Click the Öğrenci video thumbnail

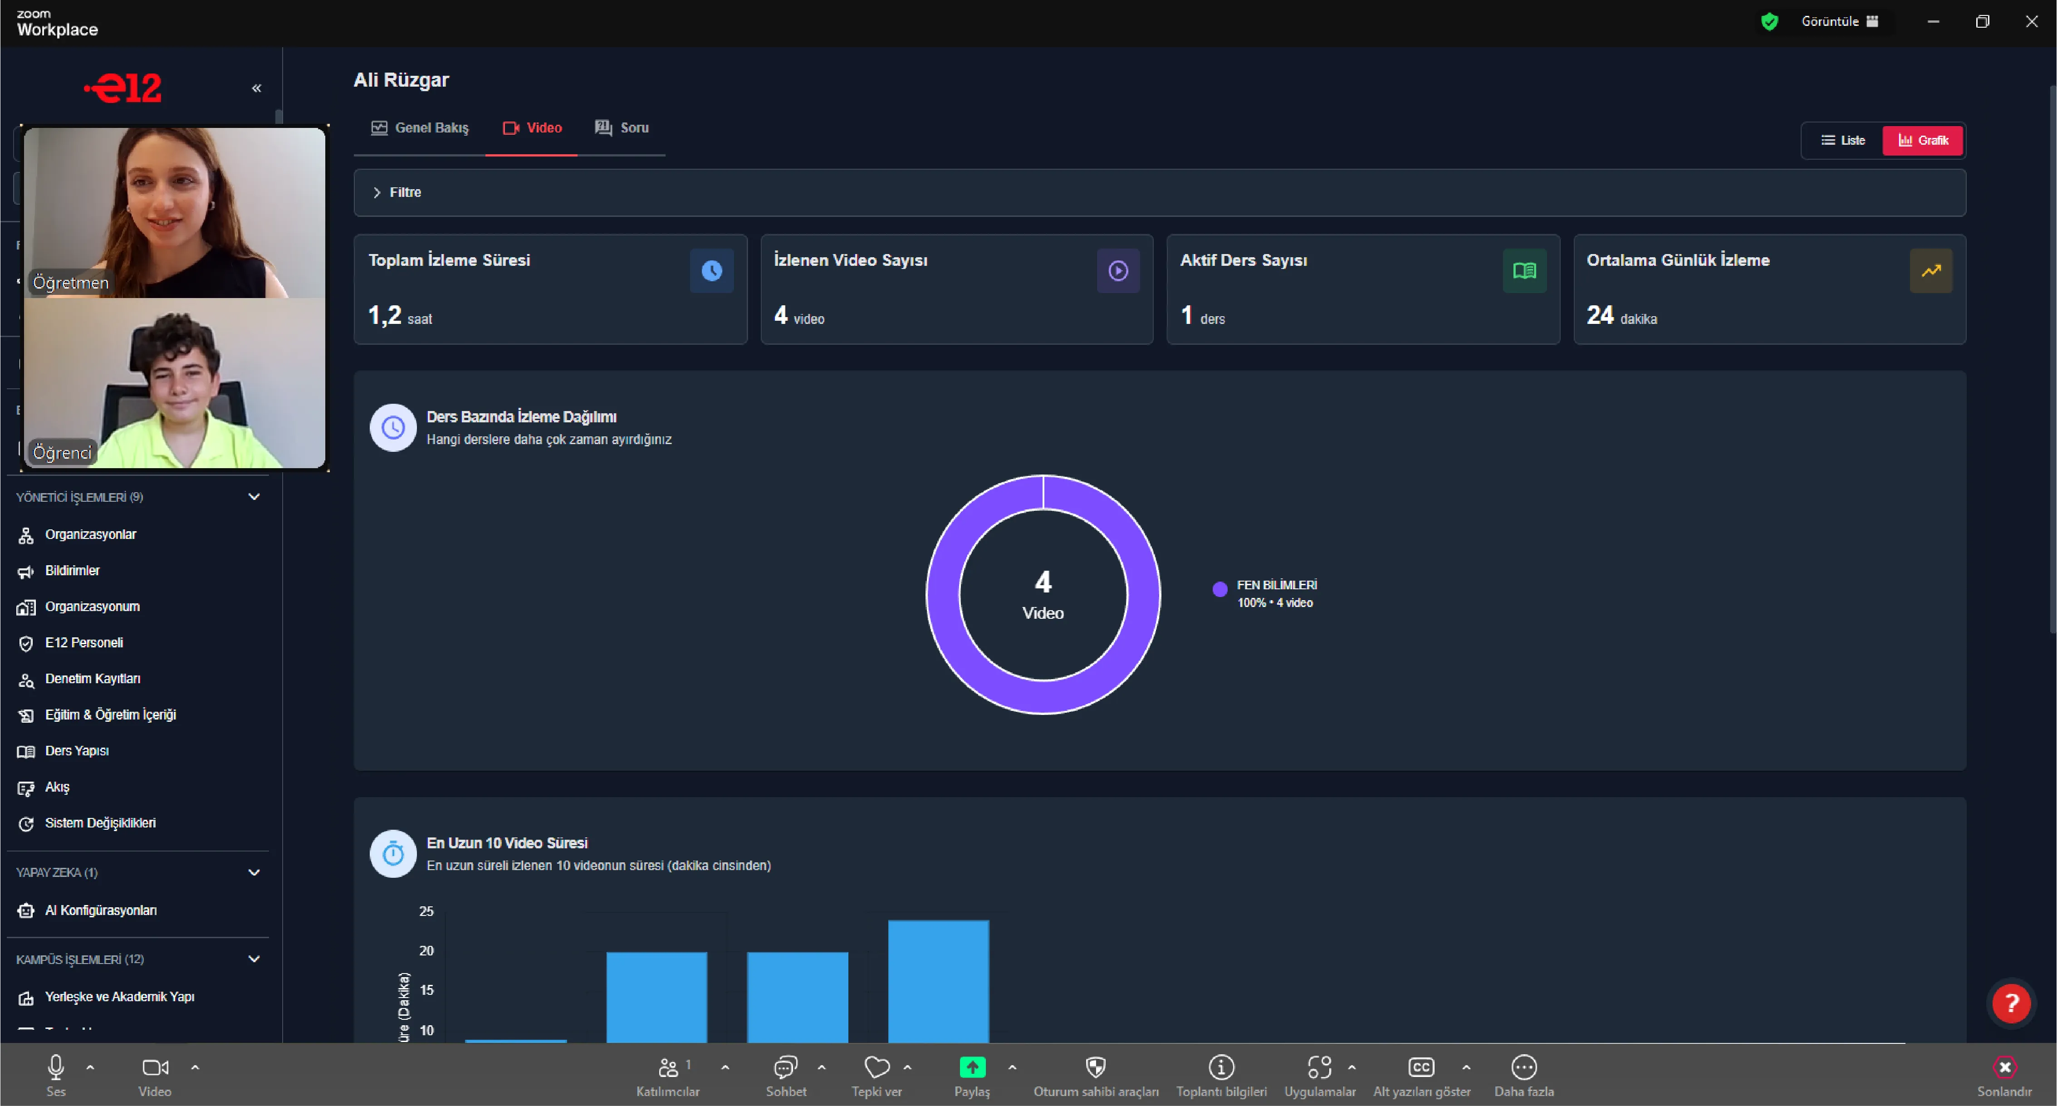[x=175, y=383]
